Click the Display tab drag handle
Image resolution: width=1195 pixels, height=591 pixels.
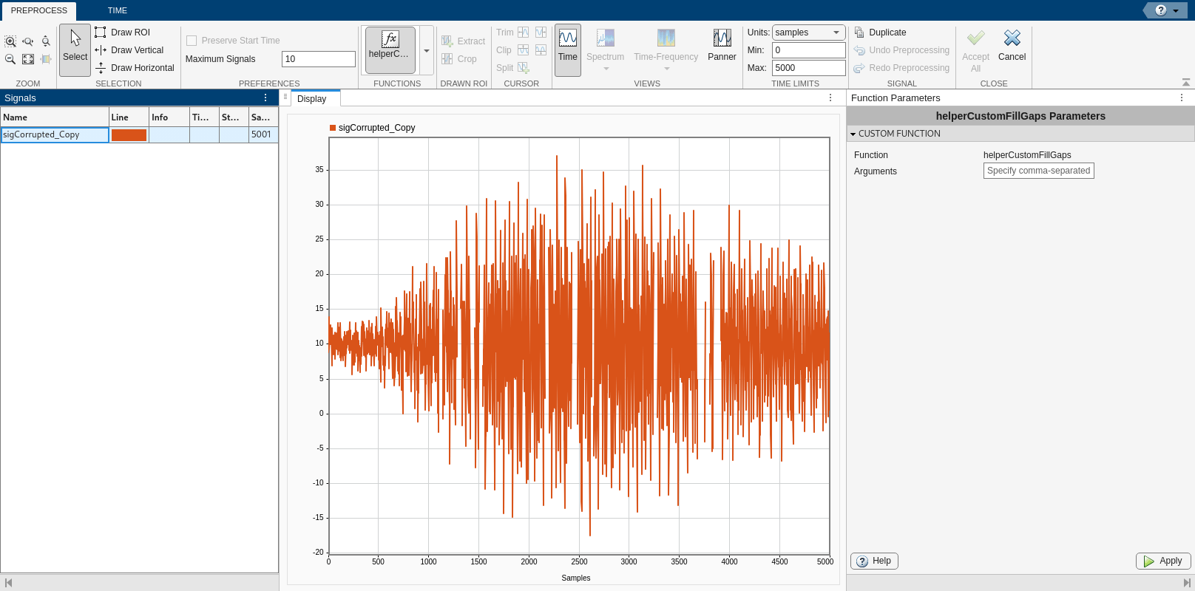(285, 97)
